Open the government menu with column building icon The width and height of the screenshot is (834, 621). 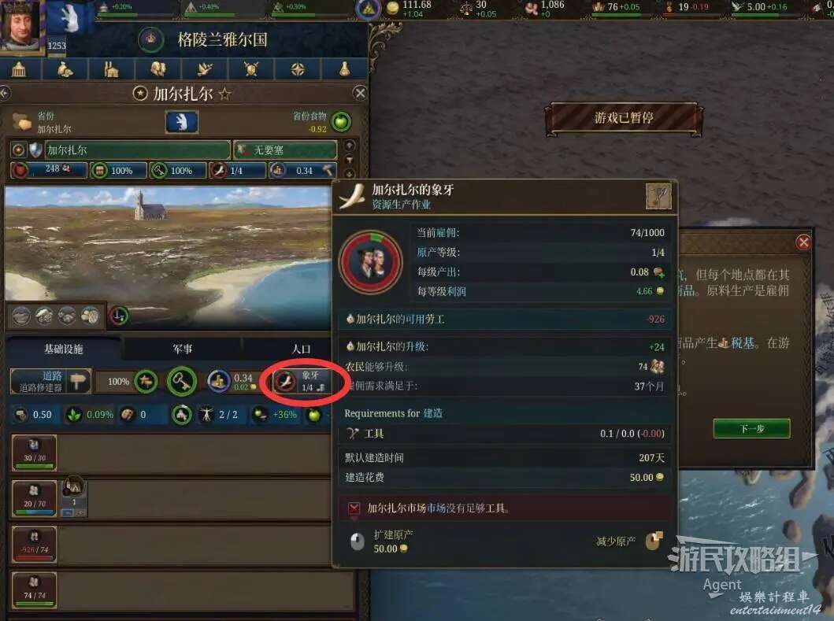click(x=19, y=69)
